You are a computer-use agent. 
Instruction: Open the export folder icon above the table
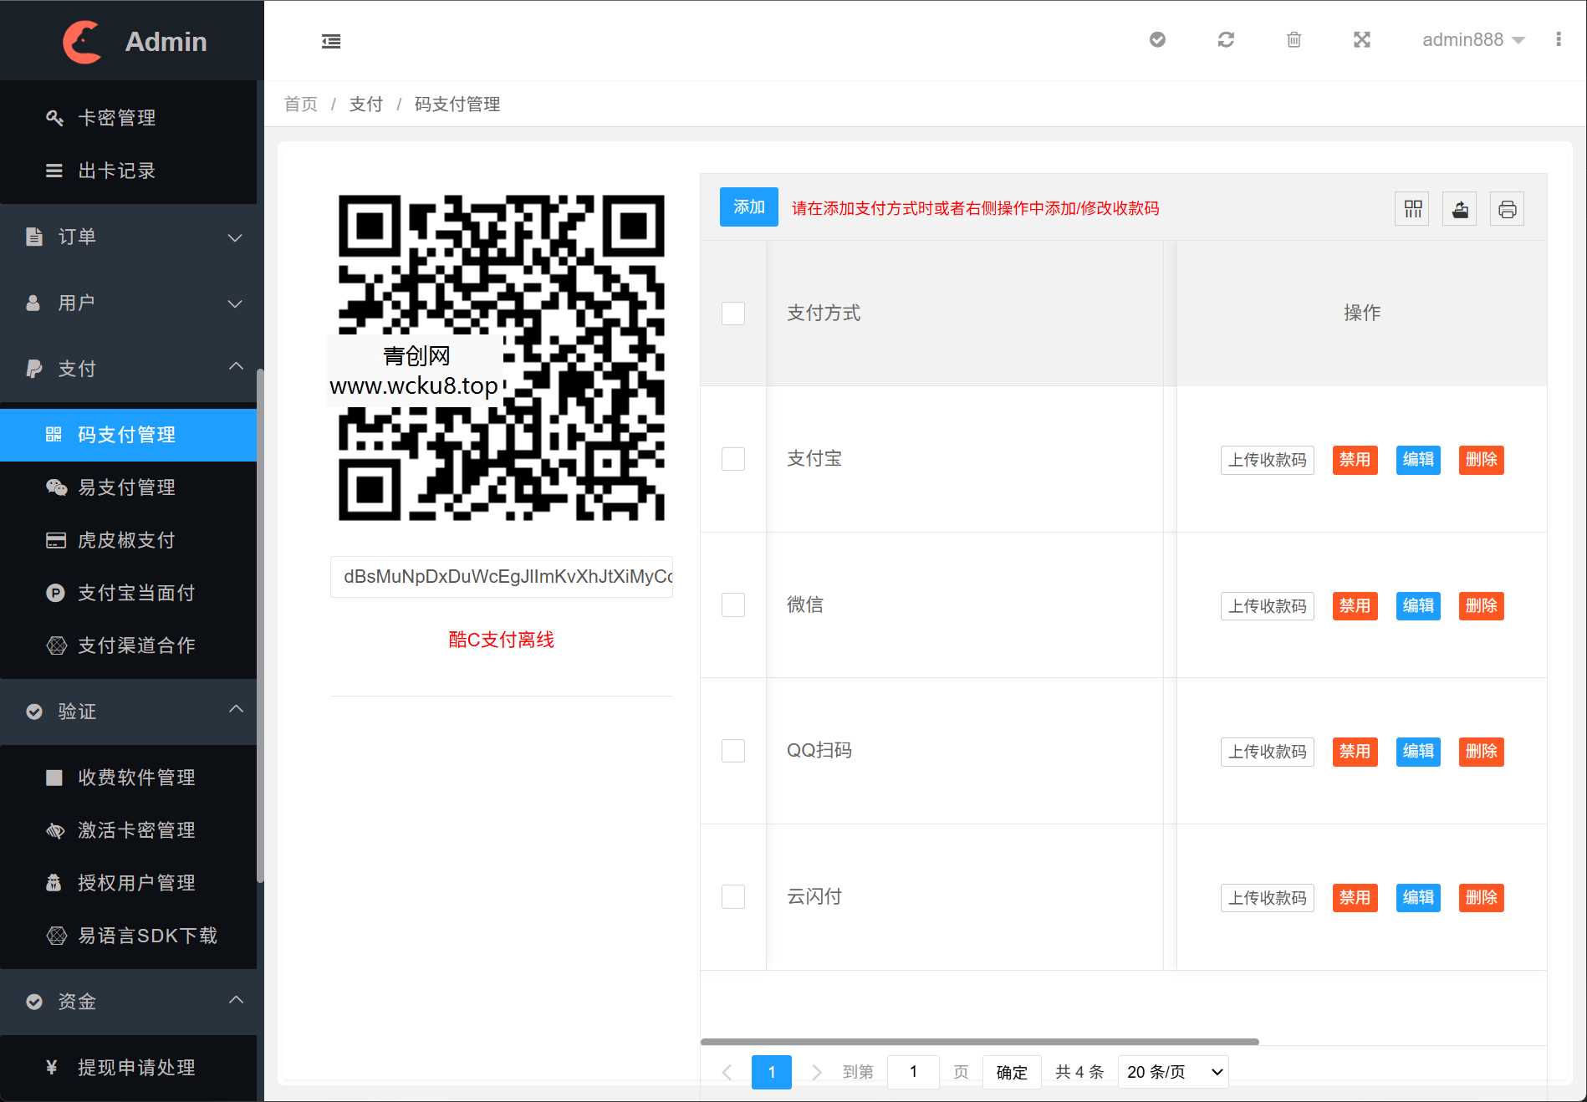1459,209
